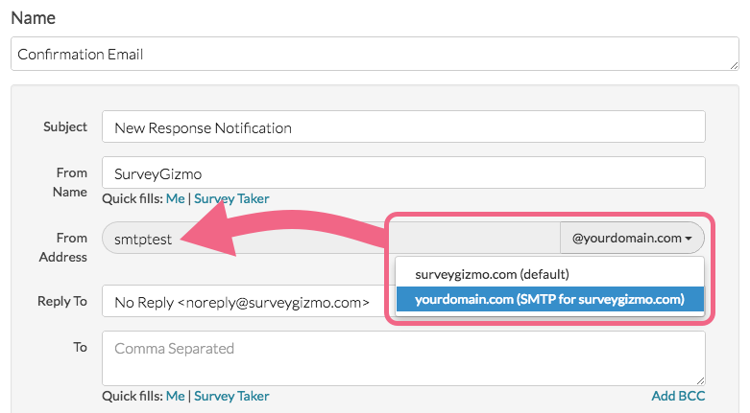Select surveygizmo.com (default) option
The height and width of the screenshot is (413, 750).
pyautogui.click(x=492, y=274)
